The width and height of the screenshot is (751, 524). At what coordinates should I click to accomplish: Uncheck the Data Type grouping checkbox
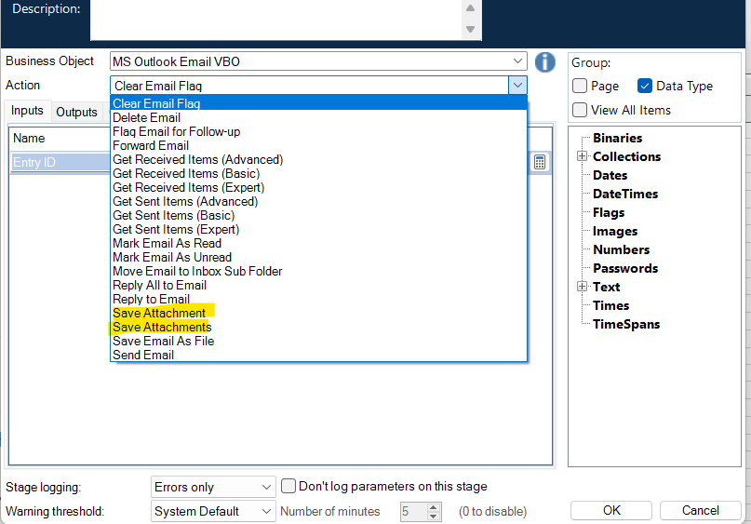tap(645, 86)
